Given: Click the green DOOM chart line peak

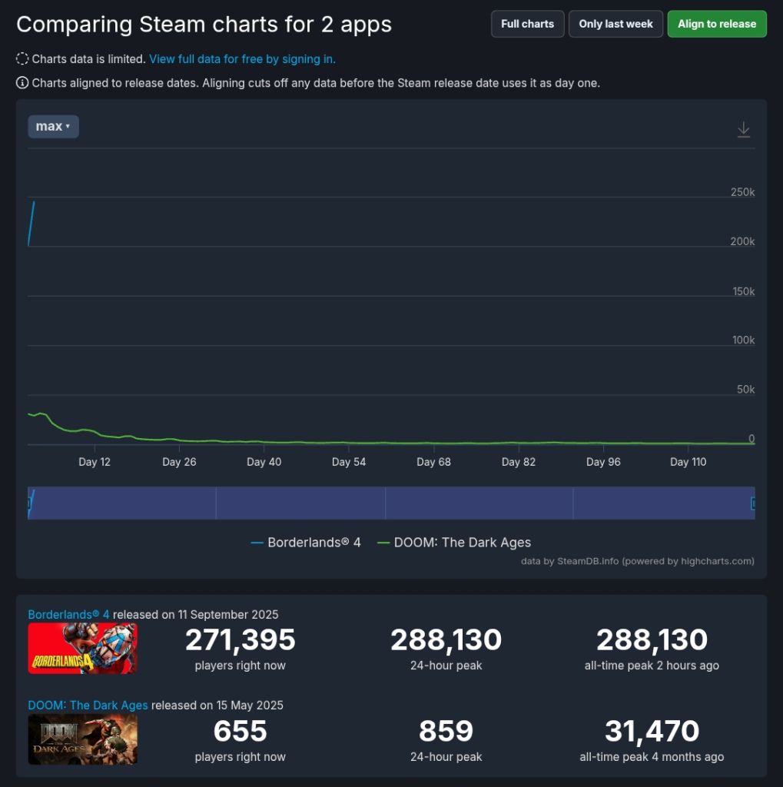Looking at the screenshot, I should [41, 414].
